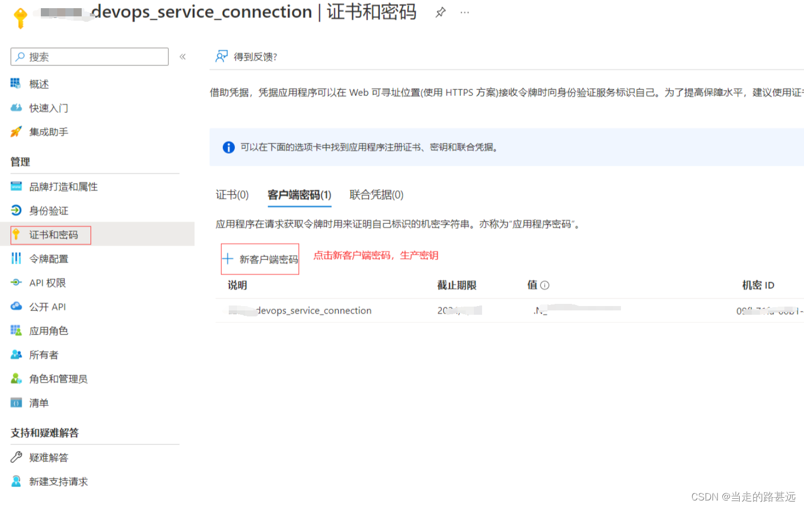View the 所有者 owners list

(x=44, y=355)
